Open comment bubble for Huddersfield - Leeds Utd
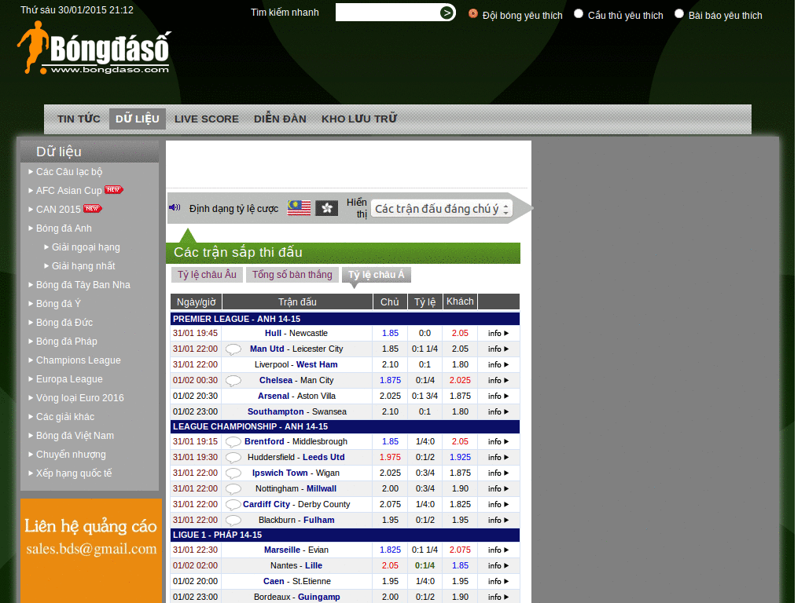 pyautogui.click(x=233, y=458)
